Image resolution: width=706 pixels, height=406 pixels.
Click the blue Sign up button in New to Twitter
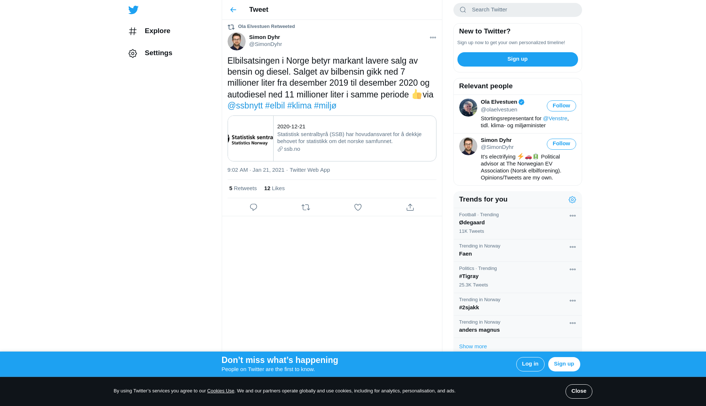(517, 59)
